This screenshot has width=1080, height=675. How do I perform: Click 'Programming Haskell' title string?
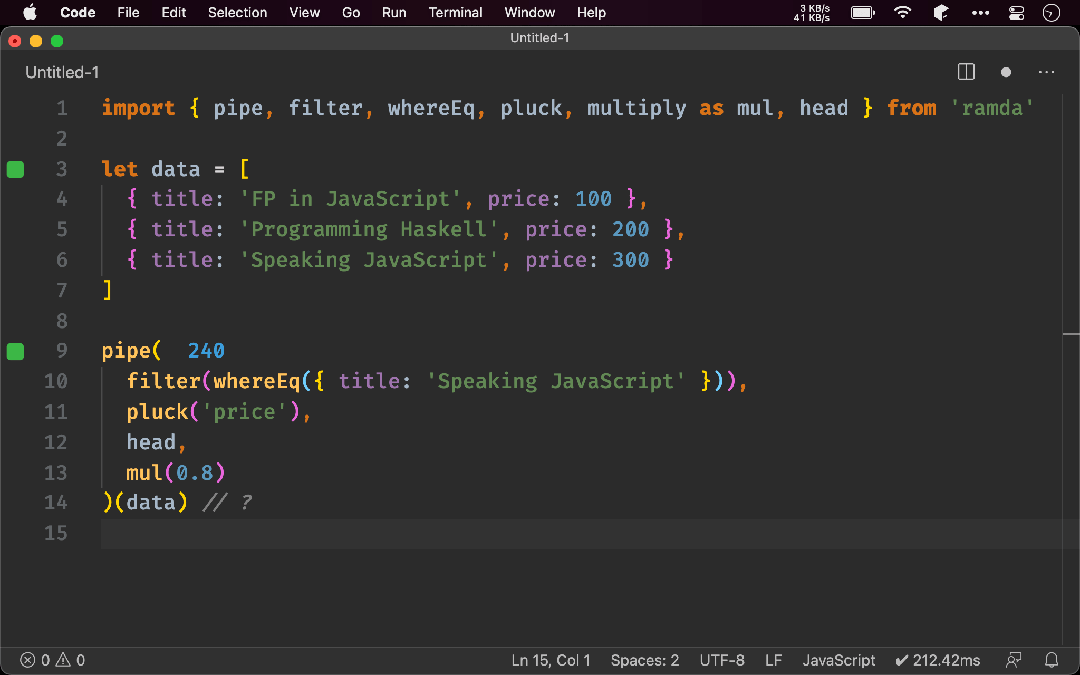tap(369, 229)
